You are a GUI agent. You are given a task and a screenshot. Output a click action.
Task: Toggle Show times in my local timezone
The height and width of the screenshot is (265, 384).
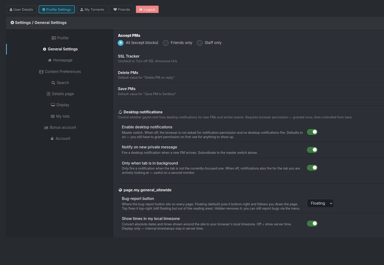[x=312, y=224]
